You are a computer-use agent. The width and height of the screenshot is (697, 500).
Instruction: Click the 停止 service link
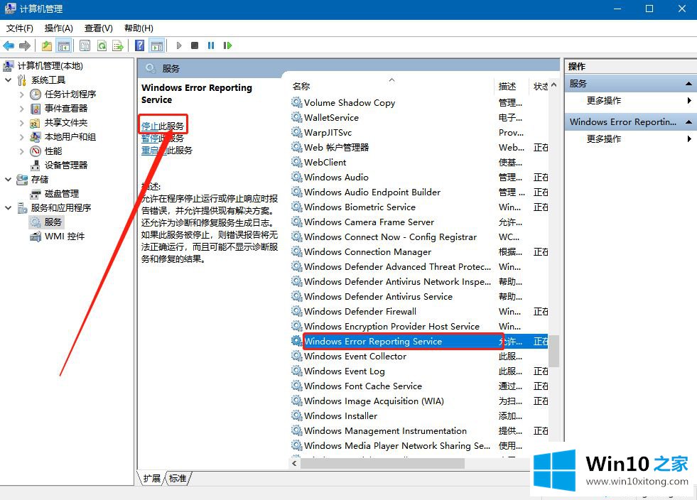coord(150,126)
